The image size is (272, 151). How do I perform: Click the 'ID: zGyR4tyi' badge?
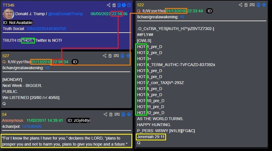(79, 120)
